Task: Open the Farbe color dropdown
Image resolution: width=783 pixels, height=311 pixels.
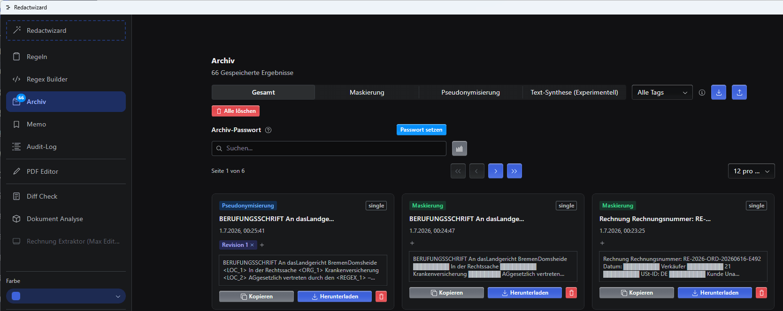Action: pos(66,296)
